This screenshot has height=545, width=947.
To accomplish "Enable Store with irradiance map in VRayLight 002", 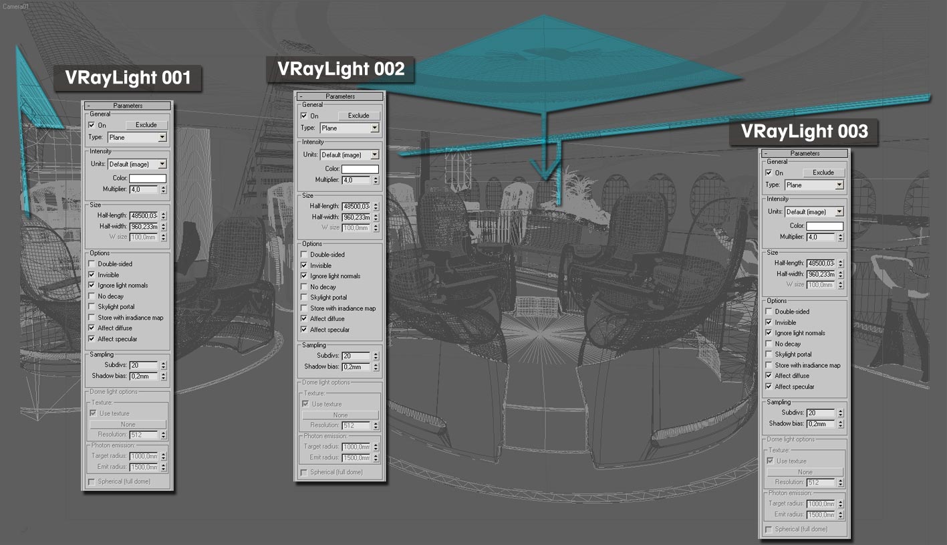I will pos(304,308).
